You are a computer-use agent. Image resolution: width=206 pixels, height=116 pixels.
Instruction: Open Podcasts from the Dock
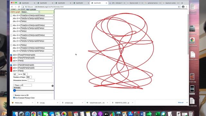(x=100, y=114)
